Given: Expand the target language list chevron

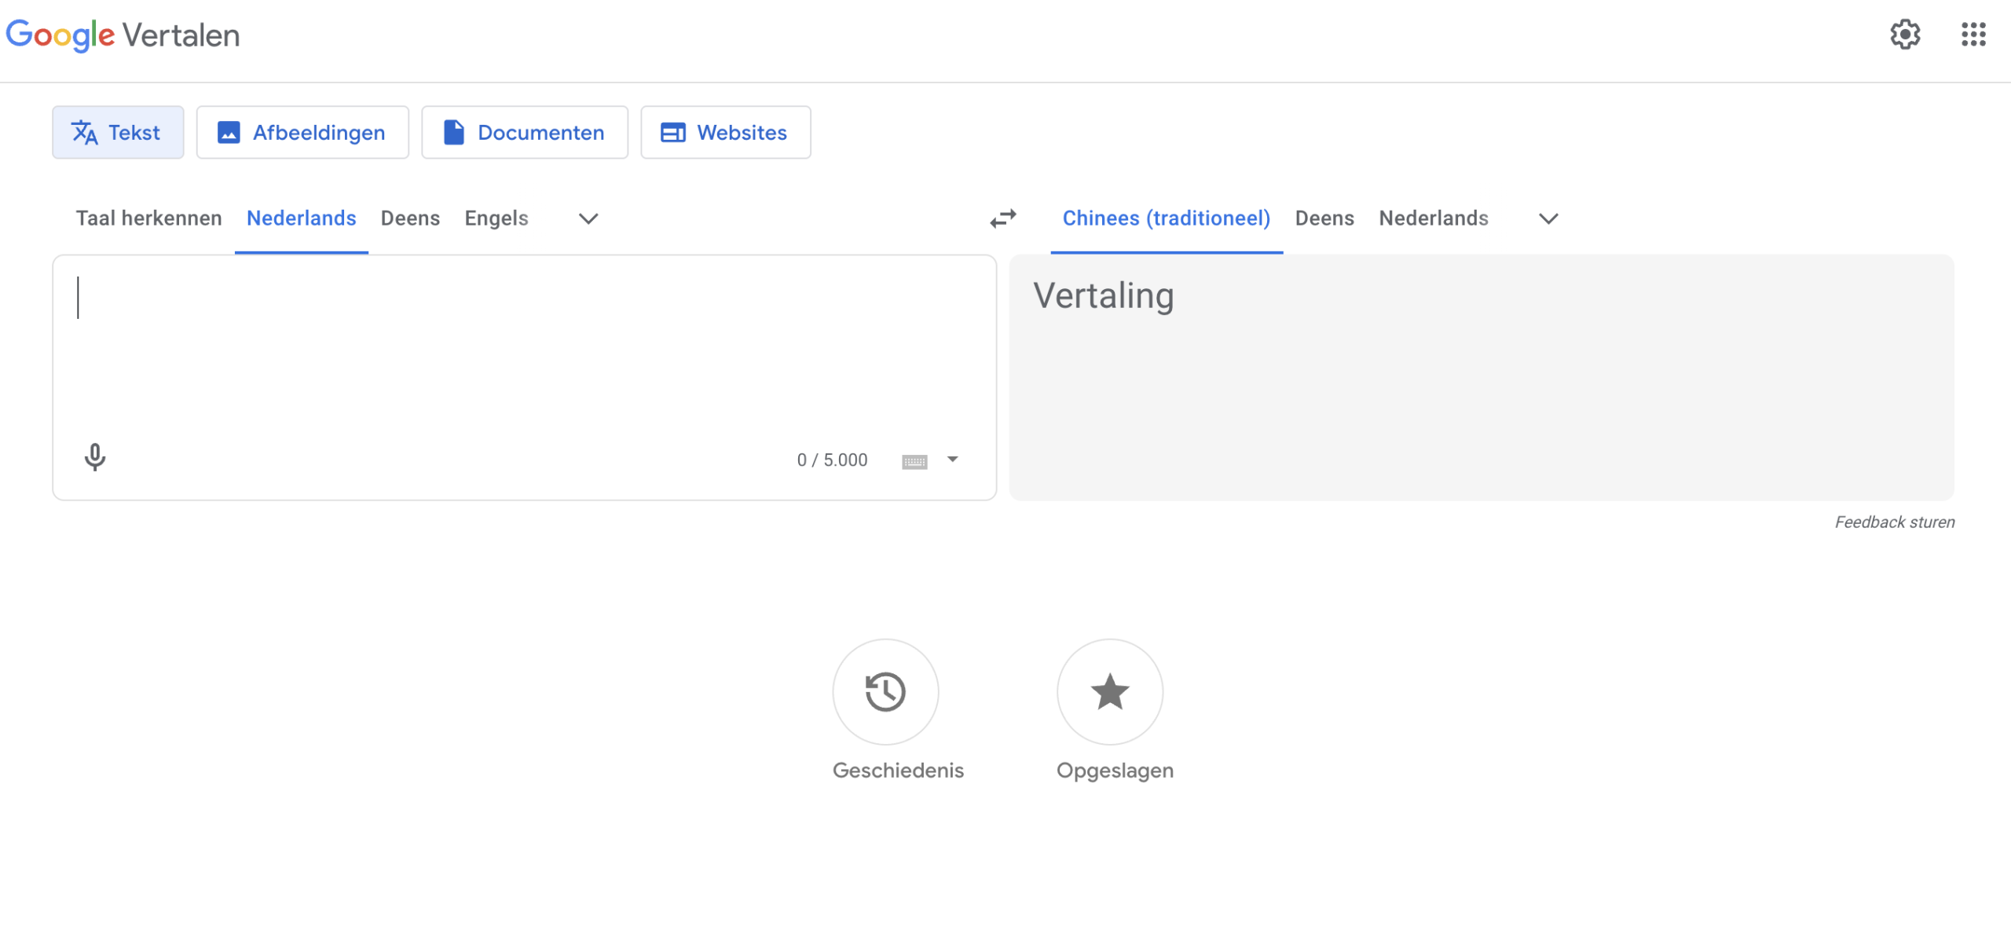Looking at the screenshot, I should coord(1547,218).
